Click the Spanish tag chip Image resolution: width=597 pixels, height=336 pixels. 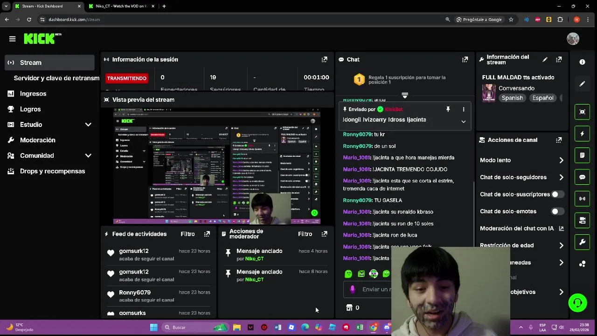[512, 98]
